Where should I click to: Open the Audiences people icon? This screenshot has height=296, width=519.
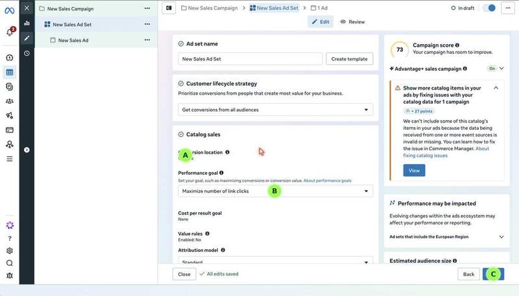pos(10,101)
